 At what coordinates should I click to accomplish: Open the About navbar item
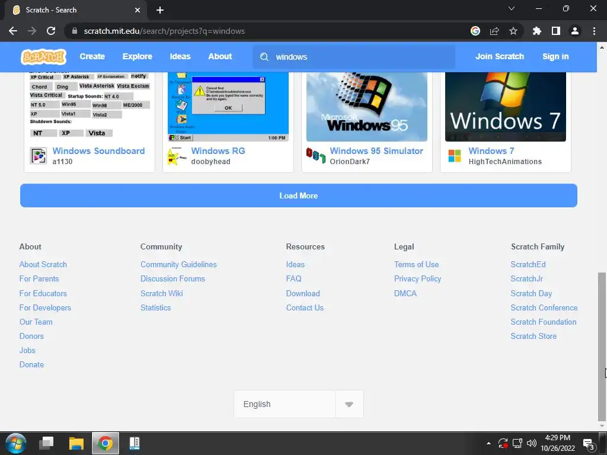220,56
